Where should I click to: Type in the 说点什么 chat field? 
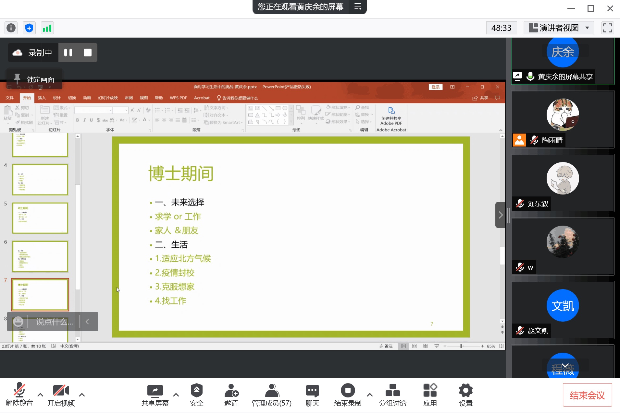(x=54, y=322)
